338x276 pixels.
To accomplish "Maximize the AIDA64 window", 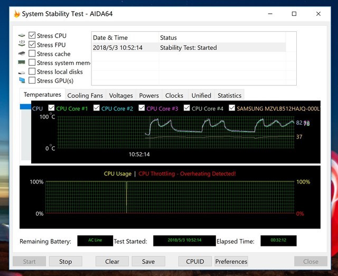I will click(294, 14).
